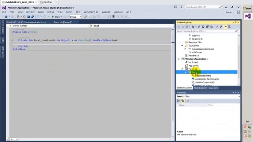Viewport: 253px width, 142px height.
Task: Open the BUILD menu
Action: click(x=41, y=12)
